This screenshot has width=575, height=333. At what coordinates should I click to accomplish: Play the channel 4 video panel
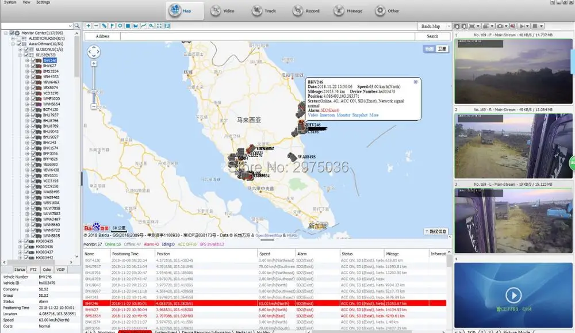coord(513,295)
